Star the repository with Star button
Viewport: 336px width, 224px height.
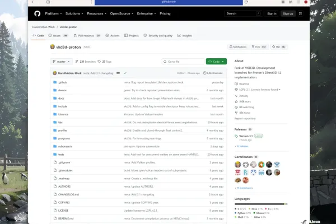coord(278,46)
